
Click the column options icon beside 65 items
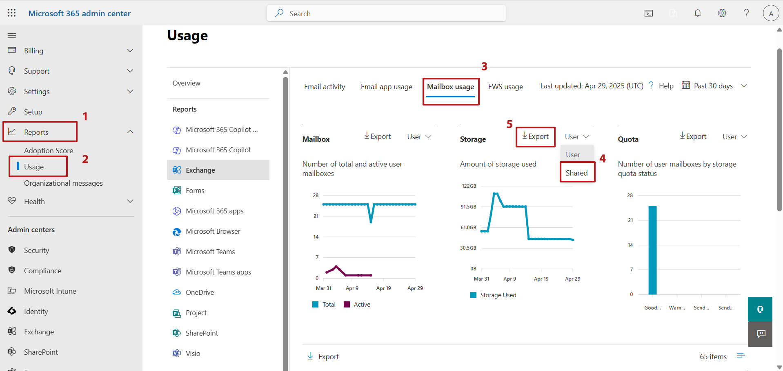[x=741, y=356]
